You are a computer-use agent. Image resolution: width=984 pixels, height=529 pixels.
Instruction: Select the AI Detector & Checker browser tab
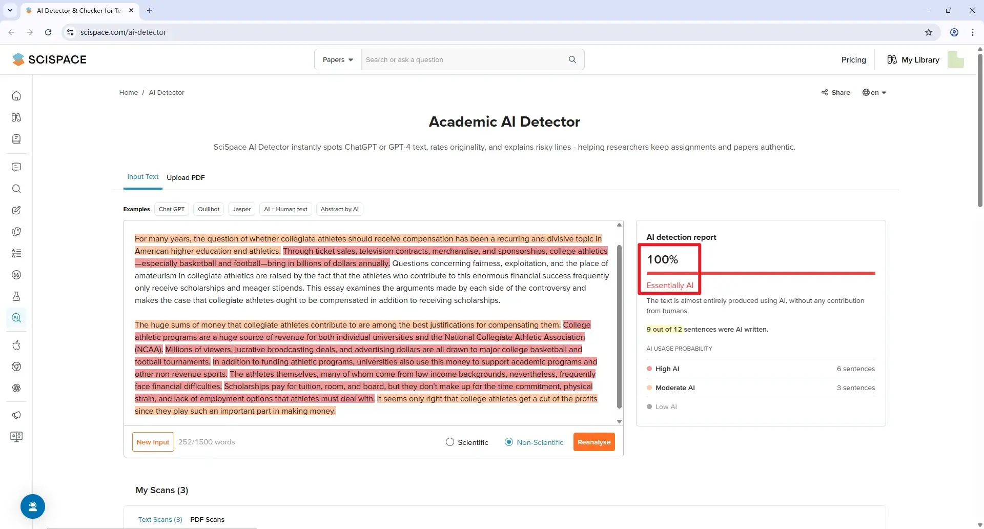tap(79, 10)
